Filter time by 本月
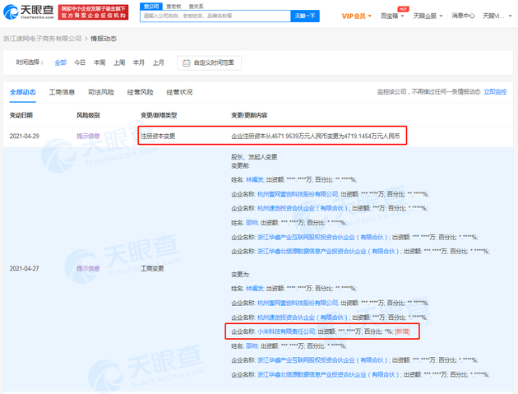This screenshot has height=394, width=518. tap(139, 63)
